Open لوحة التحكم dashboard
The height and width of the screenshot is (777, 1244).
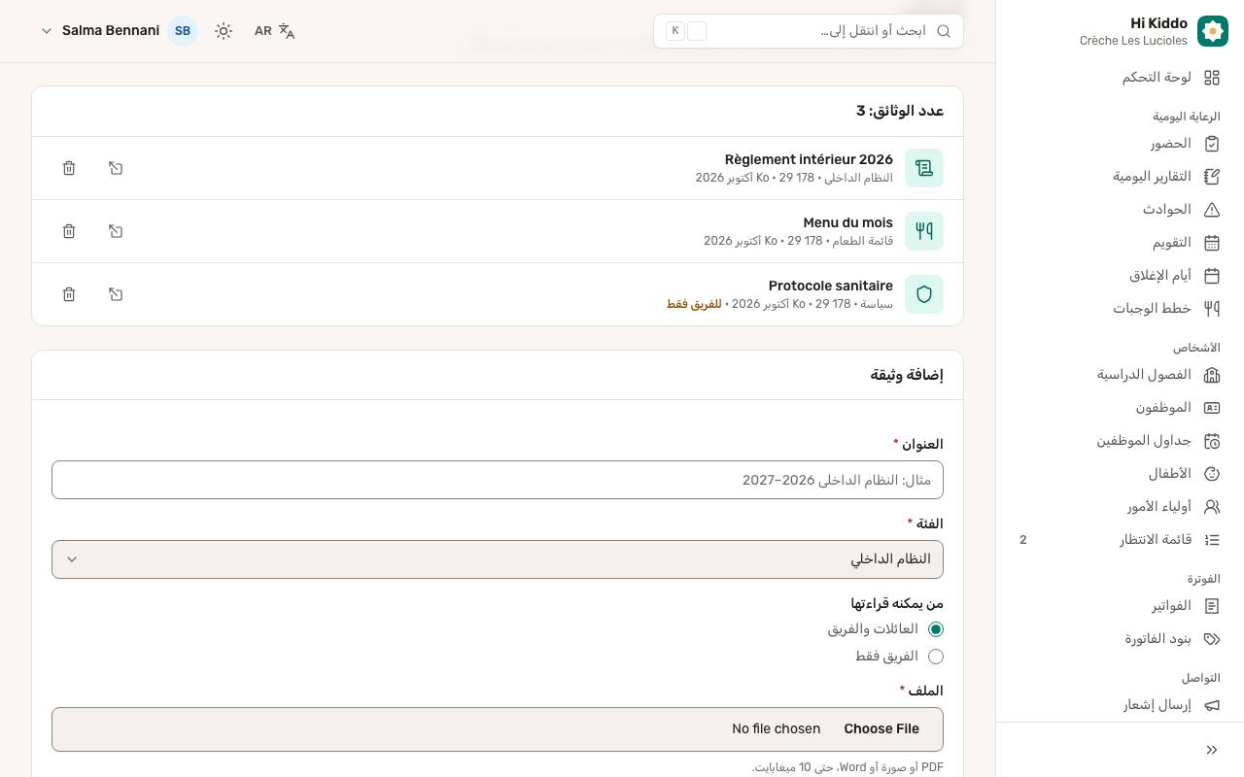pyautogui.click(x=1120, y=78)
